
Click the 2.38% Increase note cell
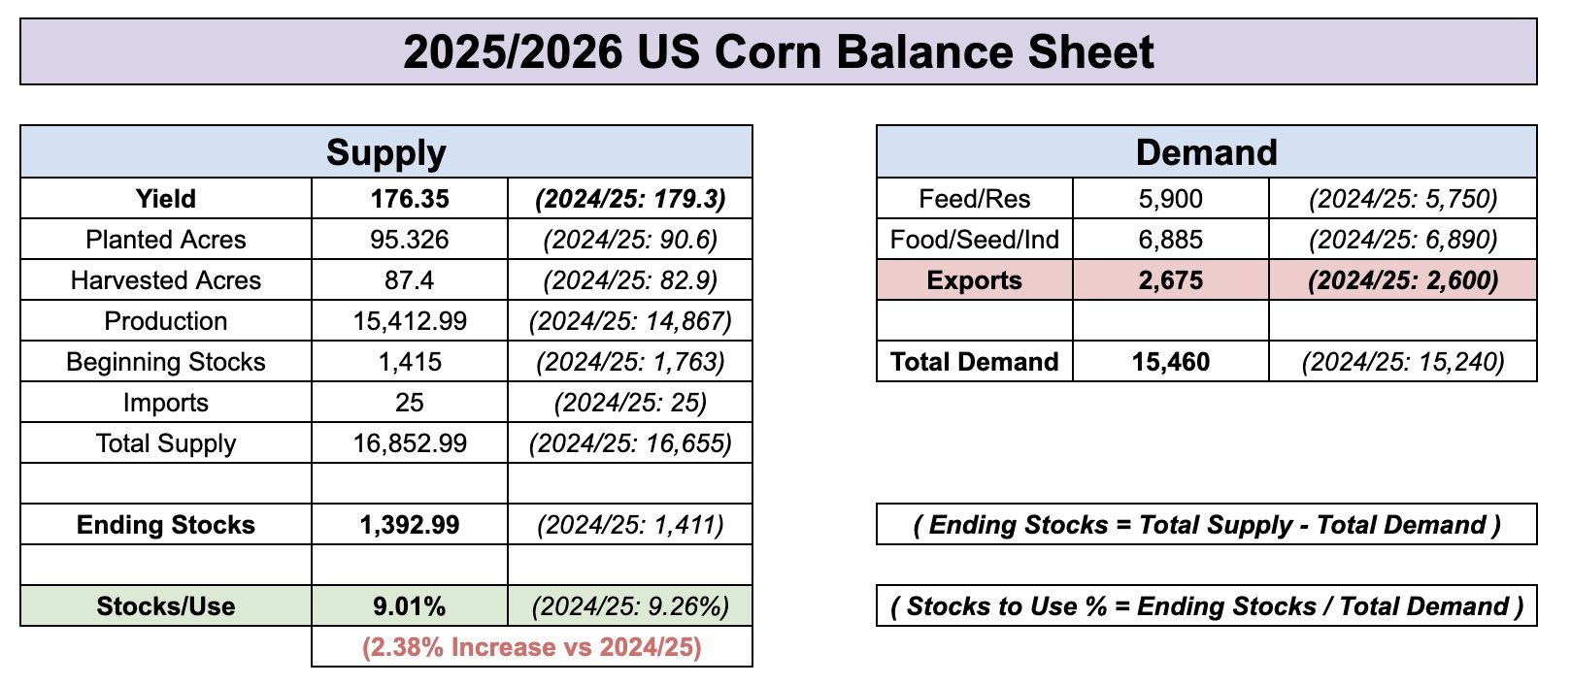point(532,646)
